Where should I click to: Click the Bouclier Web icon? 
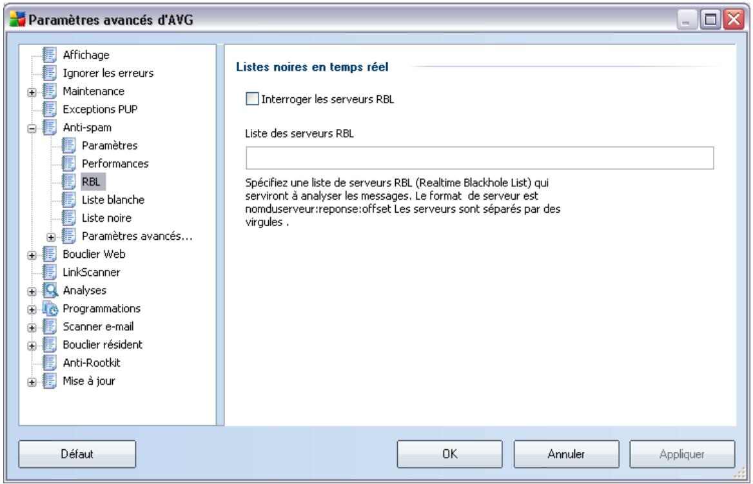tap(50, 254)
